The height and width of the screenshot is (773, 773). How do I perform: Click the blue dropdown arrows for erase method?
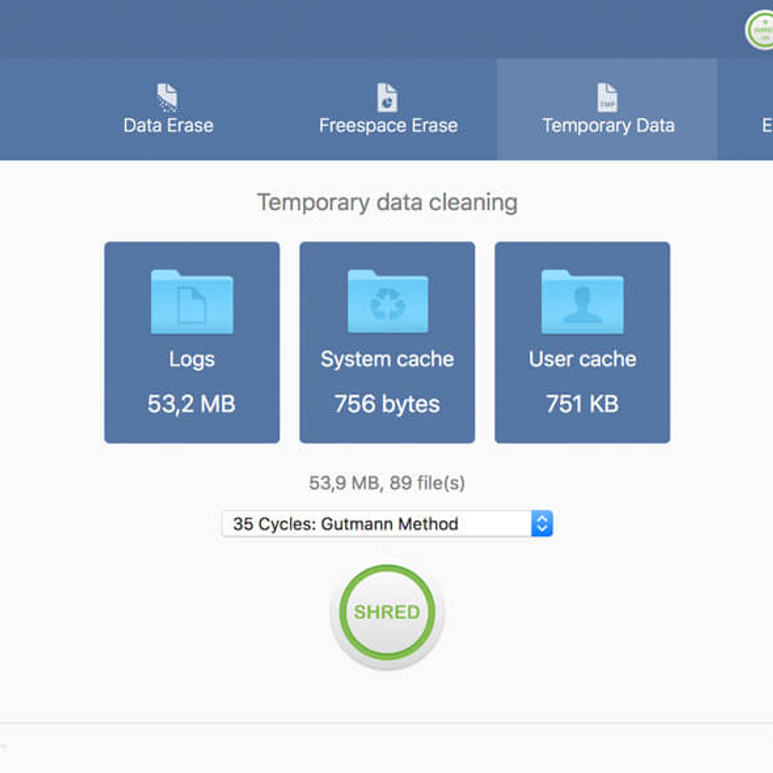(x=542, y=524)
